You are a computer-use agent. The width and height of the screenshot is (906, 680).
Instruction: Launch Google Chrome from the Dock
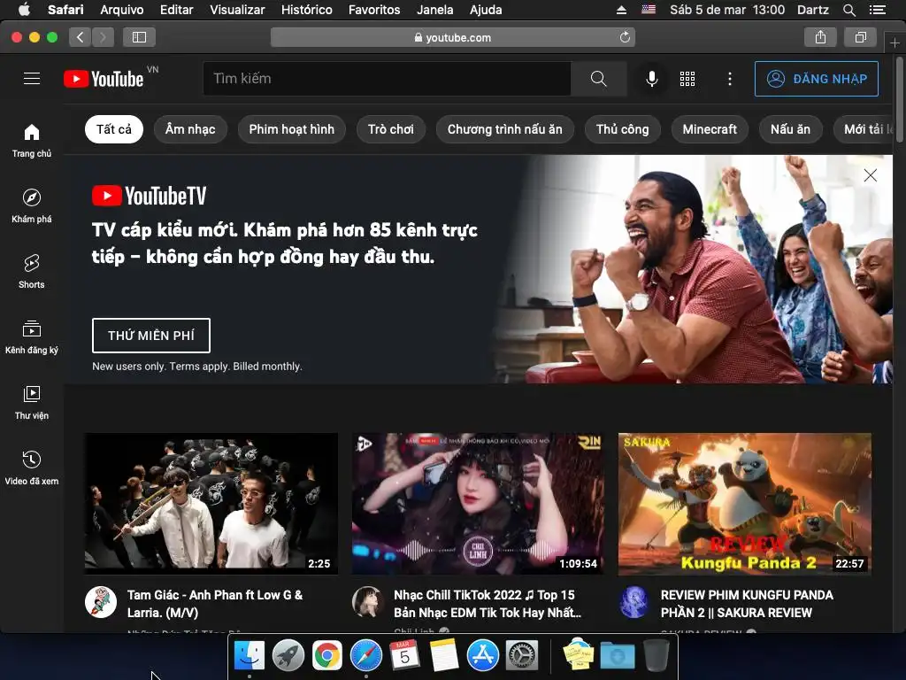327,655
